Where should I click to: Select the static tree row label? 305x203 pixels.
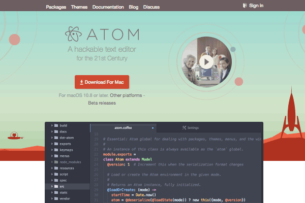tap(64, 192)
